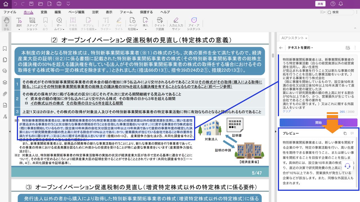Click the ハイライト tool

tap(119, 24)
